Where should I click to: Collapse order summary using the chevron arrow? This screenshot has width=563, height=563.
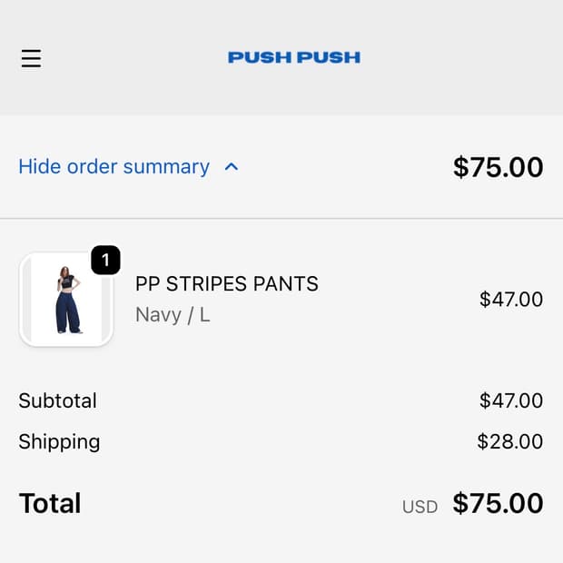[x=232, y=167]
